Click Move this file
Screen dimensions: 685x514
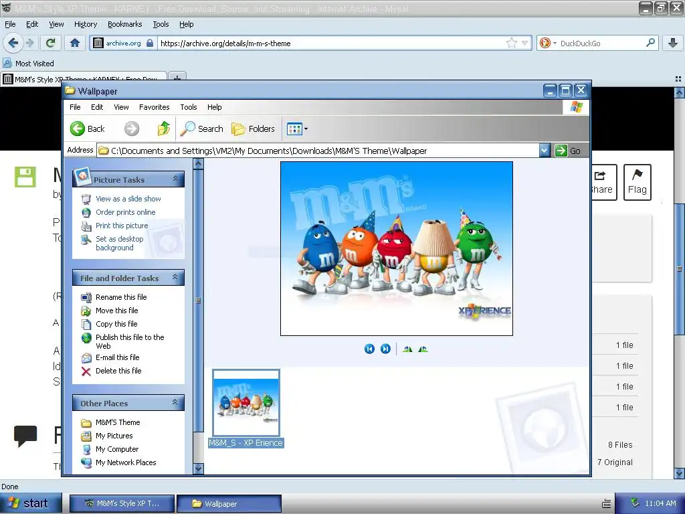[x=116, y=311]
